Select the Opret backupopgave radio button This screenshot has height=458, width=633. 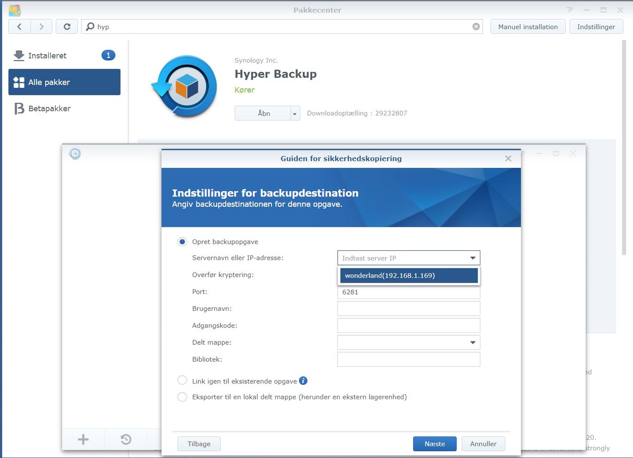pyautogui.click(x=182, y=242)
